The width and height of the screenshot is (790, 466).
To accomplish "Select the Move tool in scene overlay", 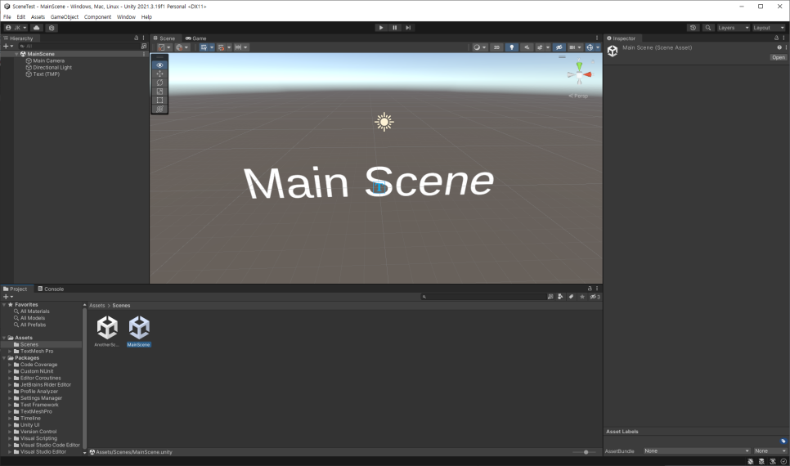I will (159, 74).
